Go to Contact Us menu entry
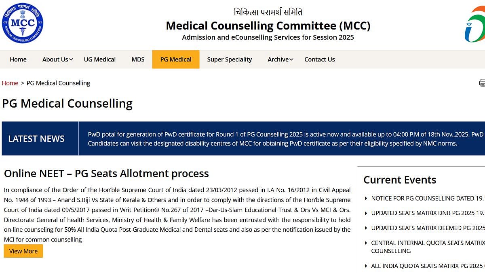The height and width of the screenshot is (273, 485). (x=319, y=59)
